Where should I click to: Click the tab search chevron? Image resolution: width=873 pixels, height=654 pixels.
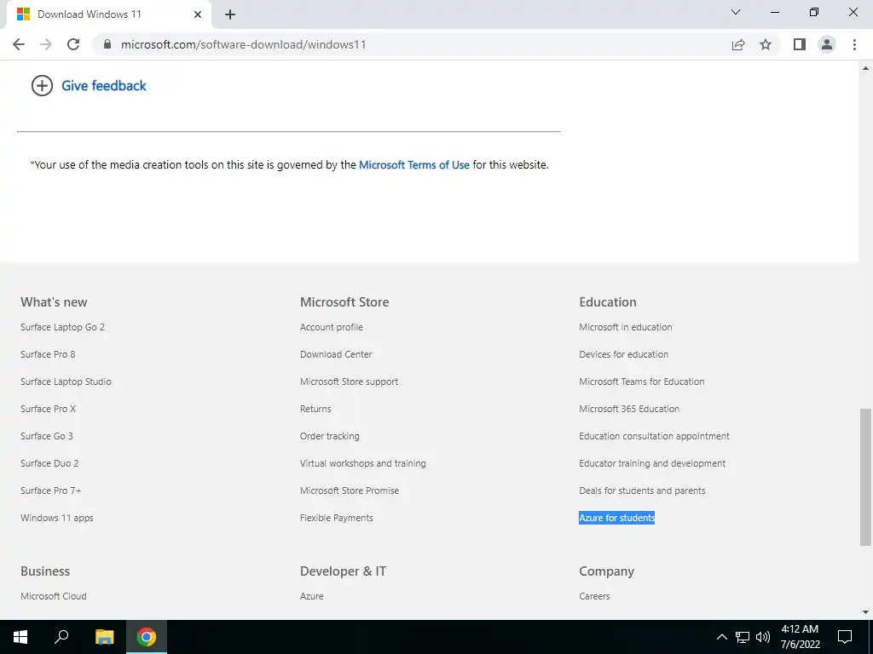(x=736, y=12)
